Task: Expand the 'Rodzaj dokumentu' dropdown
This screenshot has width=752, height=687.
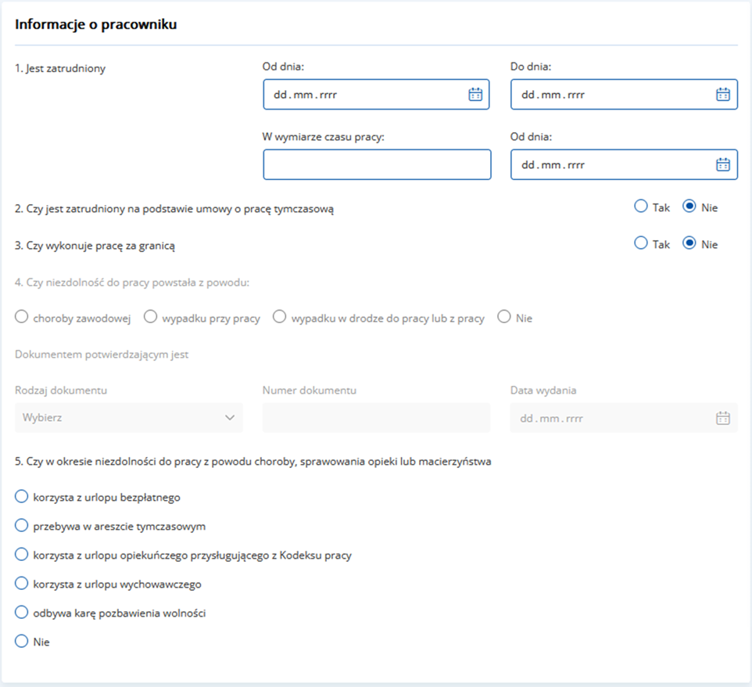Action: (129, 418)
